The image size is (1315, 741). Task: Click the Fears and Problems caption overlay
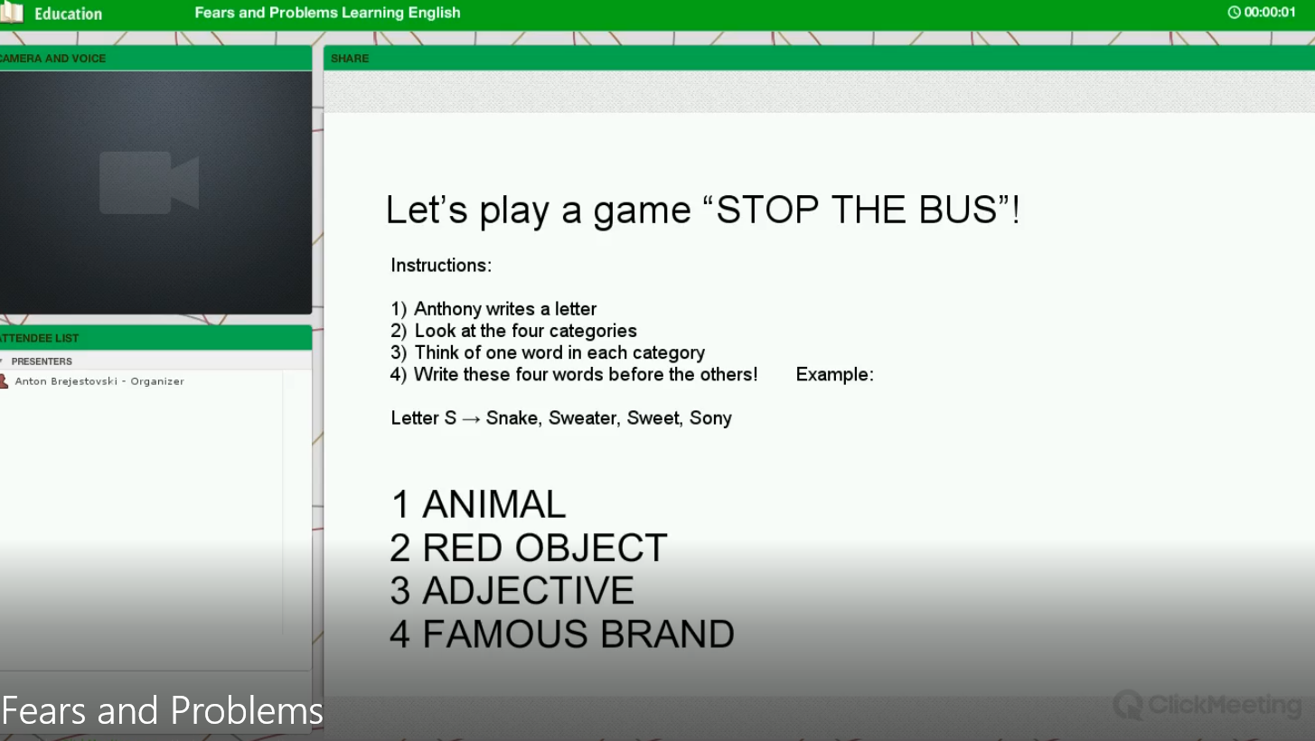163,711
